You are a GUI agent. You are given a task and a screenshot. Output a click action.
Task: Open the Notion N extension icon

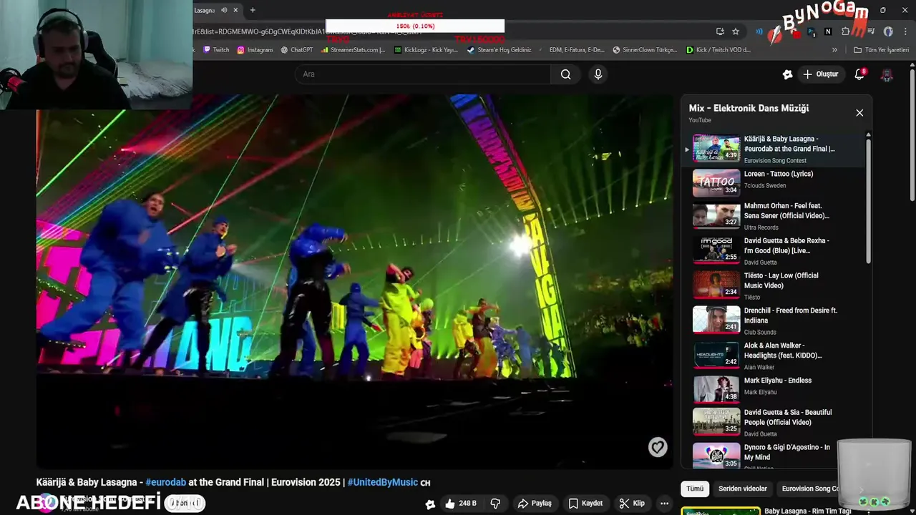[828, 31]
